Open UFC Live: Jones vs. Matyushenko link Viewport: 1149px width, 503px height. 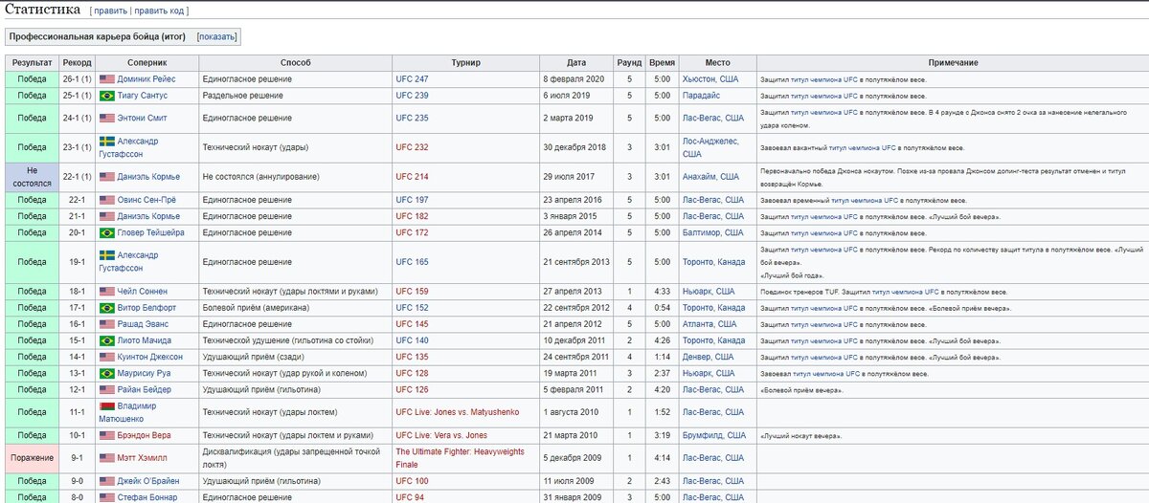click(x=457, y=412)
